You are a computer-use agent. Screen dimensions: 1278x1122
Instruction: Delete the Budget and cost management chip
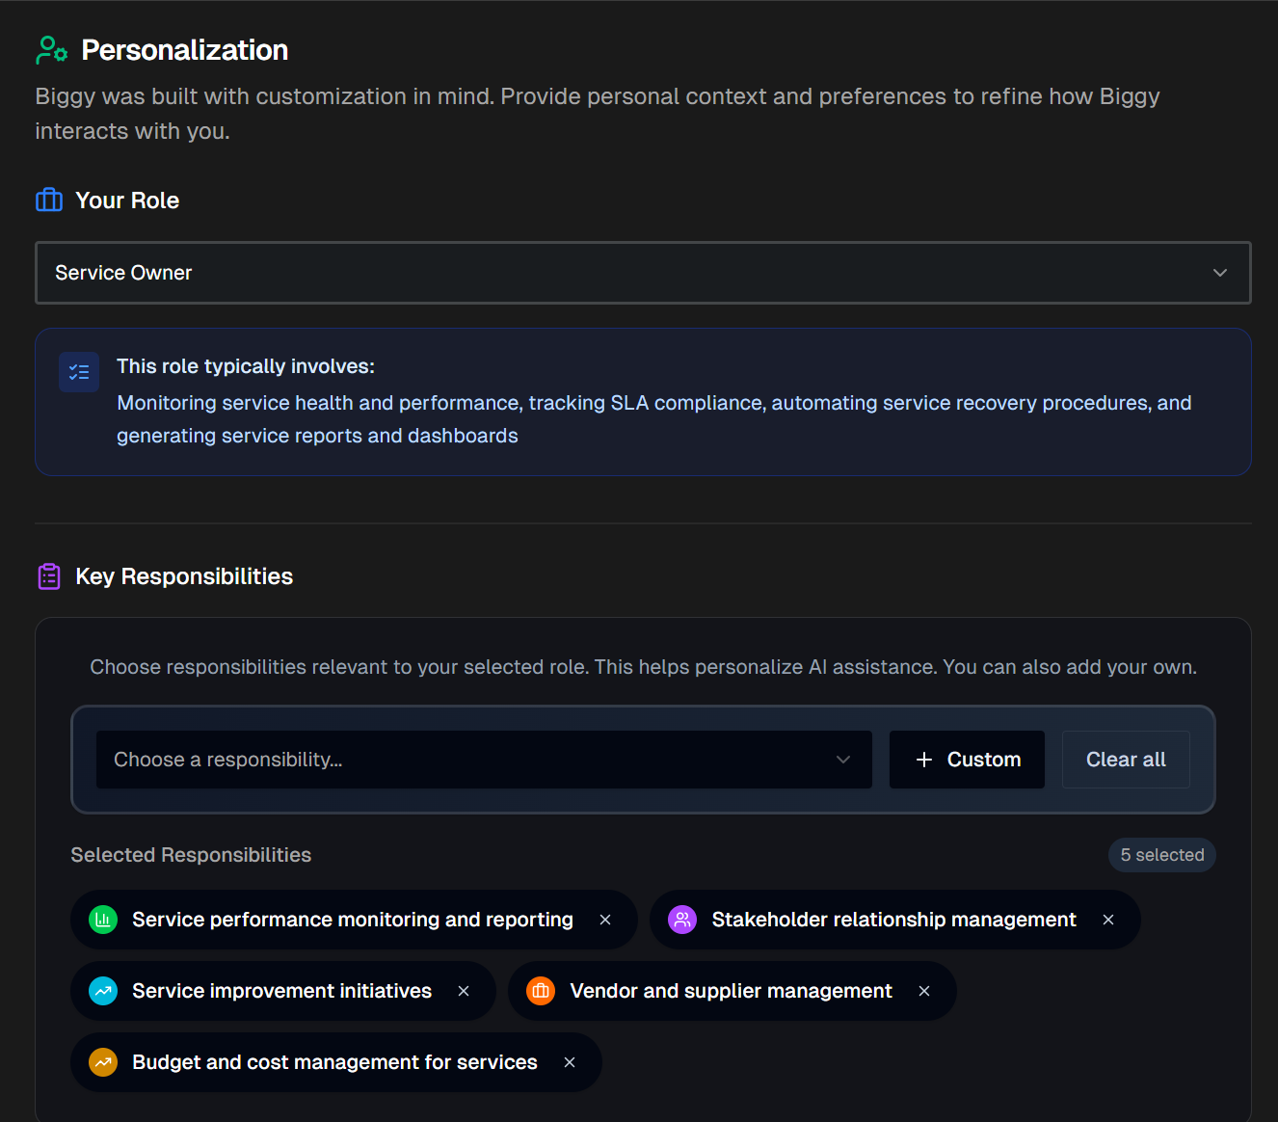(x=569, y=1061)
